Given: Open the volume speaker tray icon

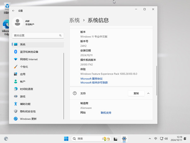Looking at the screenshot, I should [166, 139].
